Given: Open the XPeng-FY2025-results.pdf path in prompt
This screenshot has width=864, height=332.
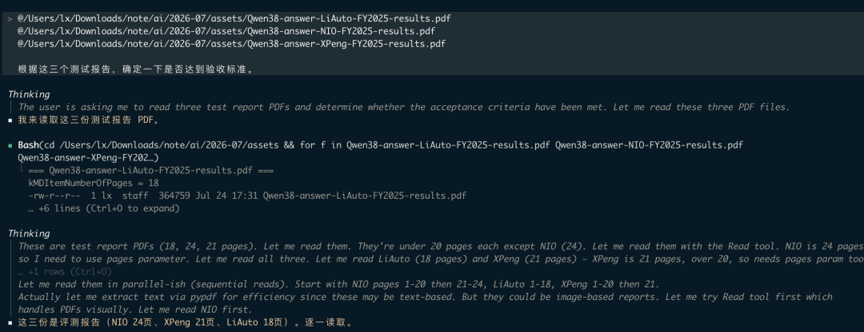Looking at the screenshot, I should coord(231,43).
